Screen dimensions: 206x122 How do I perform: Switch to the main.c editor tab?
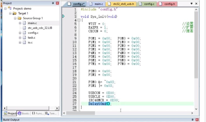(x=97, y=4)
